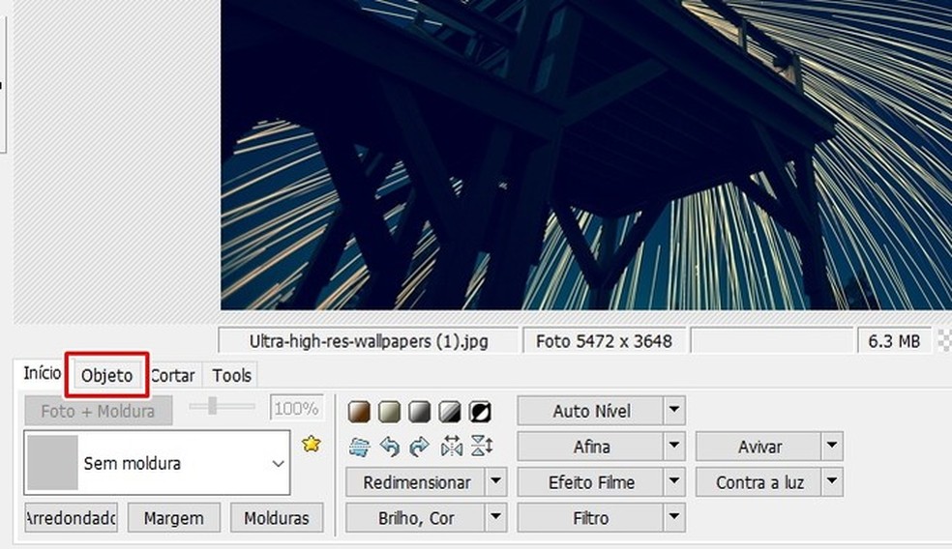Click the Contra a luz button
Viewport: 952px width, 549px height.
759,483
